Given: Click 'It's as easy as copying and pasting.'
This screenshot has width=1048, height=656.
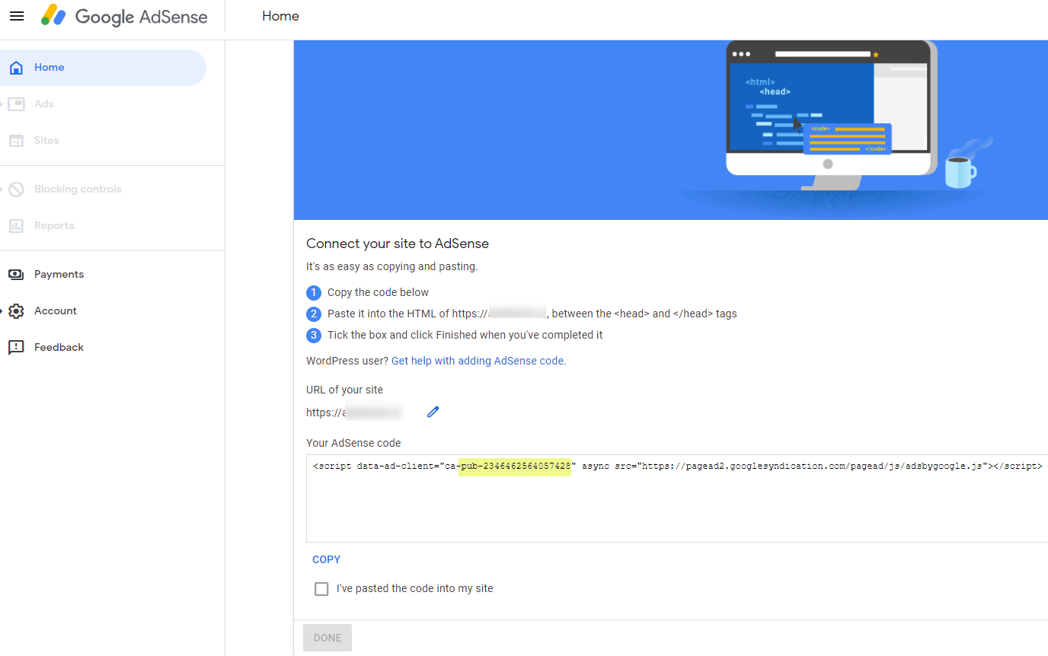Looking at the screenshot, I should pos(392,266).
